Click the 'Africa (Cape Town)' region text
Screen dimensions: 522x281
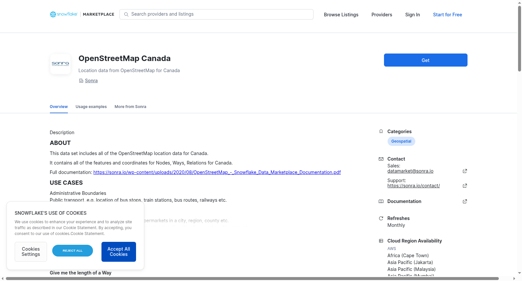[408, 256]
